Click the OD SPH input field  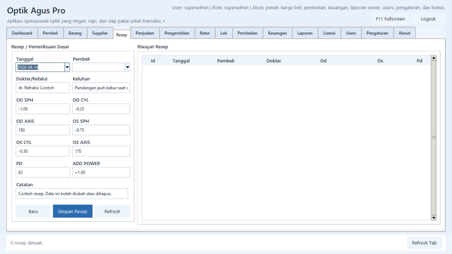[x=42, y=109]
